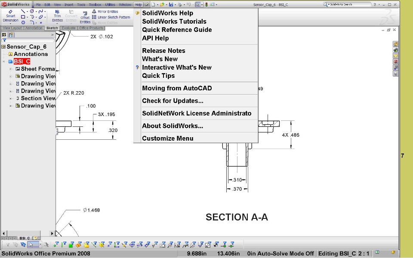Open the File menu
Viewport: 413px width, 258px height.
[x=38, y=4]
